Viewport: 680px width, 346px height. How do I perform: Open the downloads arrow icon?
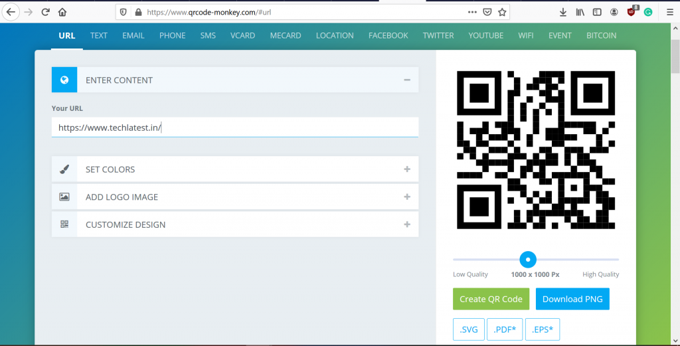pos(563,12)
